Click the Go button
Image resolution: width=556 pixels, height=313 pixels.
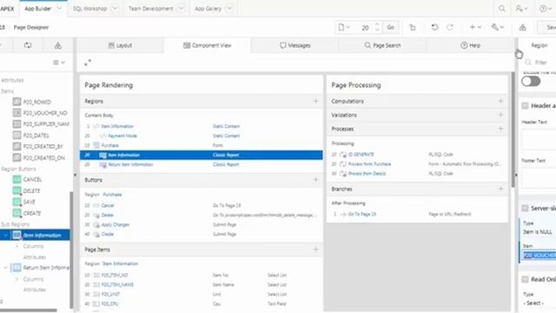390,27
